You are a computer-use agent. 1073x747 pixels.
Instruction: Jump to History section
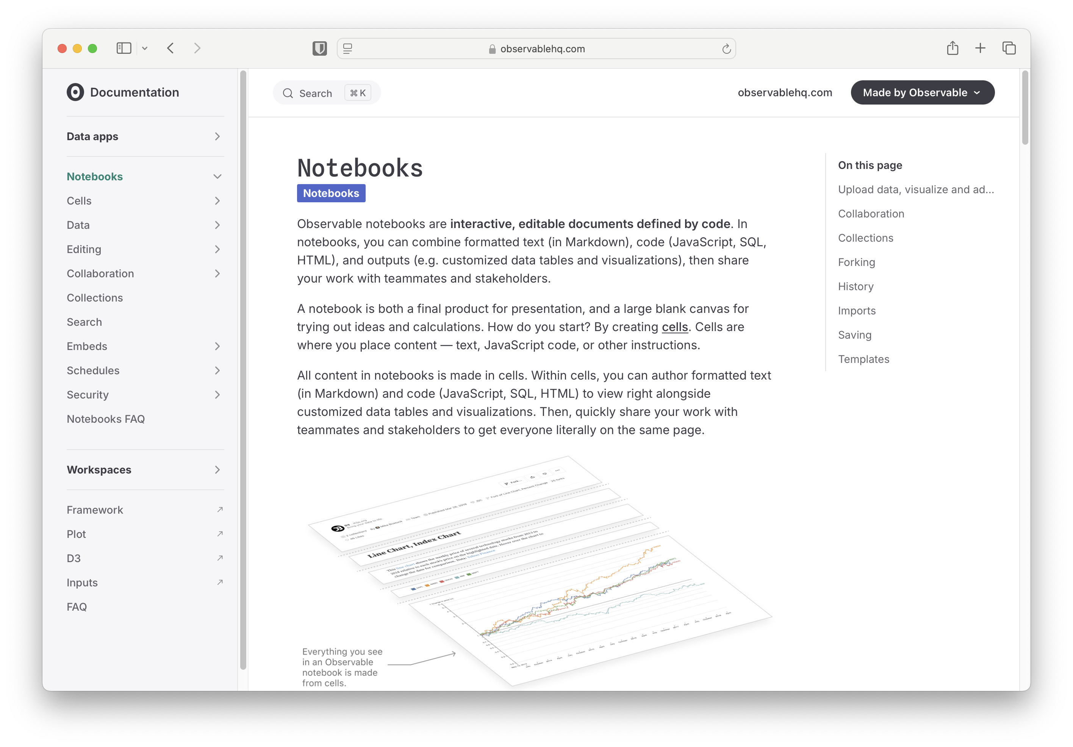click(x=855, y=286)
